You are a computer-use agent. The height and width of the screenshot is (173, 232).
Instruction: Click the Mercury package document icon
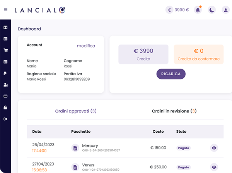click(75, 148)
